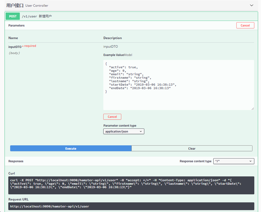Click Cancel below the body textarea
Screen dimensions: 261x212
point(112,117)
